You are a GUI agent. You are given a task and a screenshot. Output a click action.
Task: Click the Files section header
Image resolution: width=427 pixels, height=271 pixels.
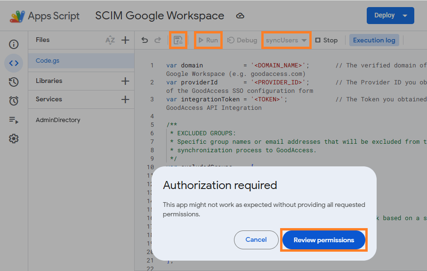[x=43, y=40]
